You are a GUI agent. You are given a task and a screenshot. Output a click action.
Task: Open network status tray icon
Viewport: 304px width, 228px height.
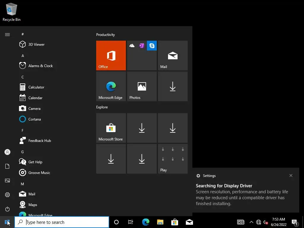(x=259, y=222)
